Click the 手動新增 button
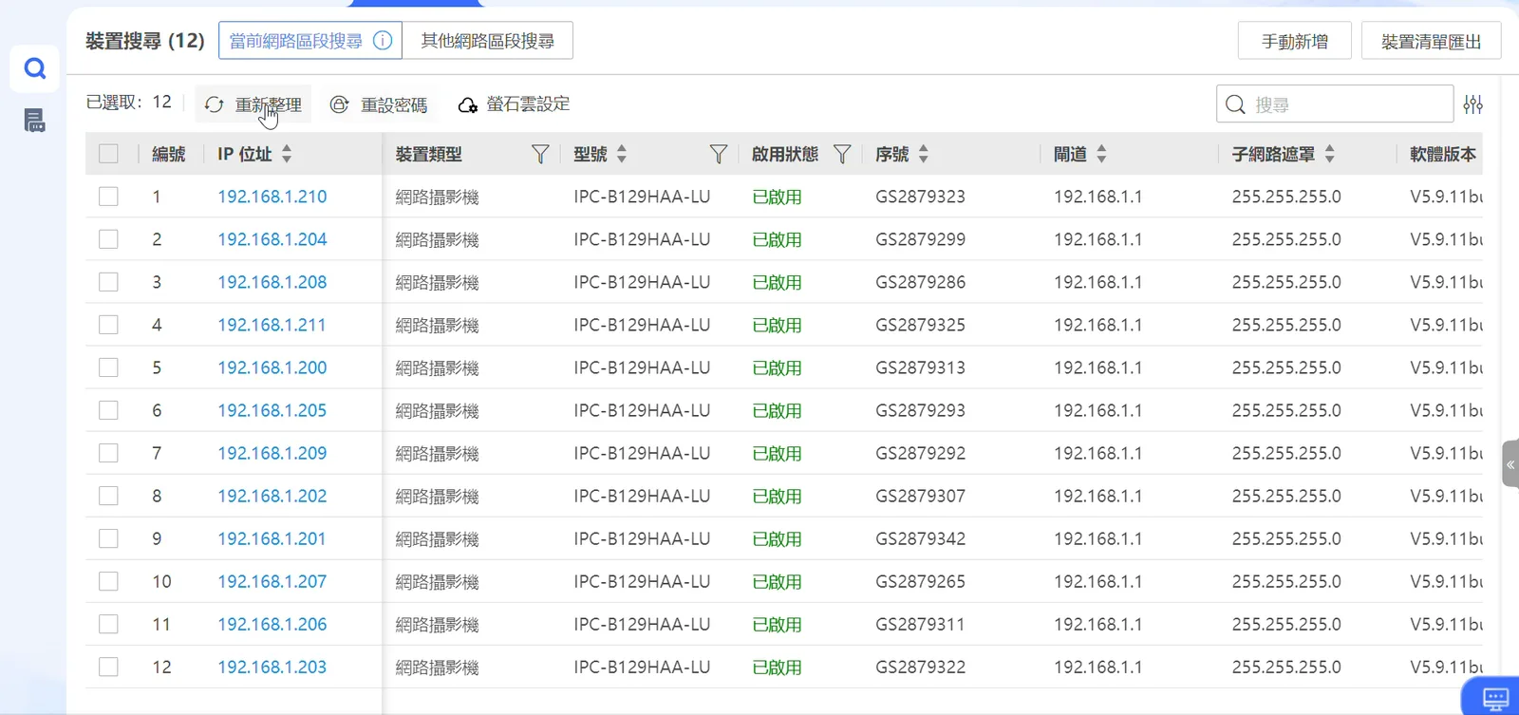The width and height of the screenshot is (1519, 715). [1295, 41]
